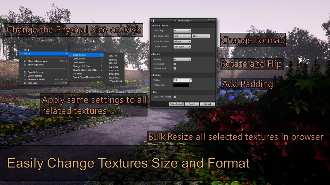Click the Show in Folder View icon
The image size is (330, 185).
pyautogui.click(x=25, y=61)
